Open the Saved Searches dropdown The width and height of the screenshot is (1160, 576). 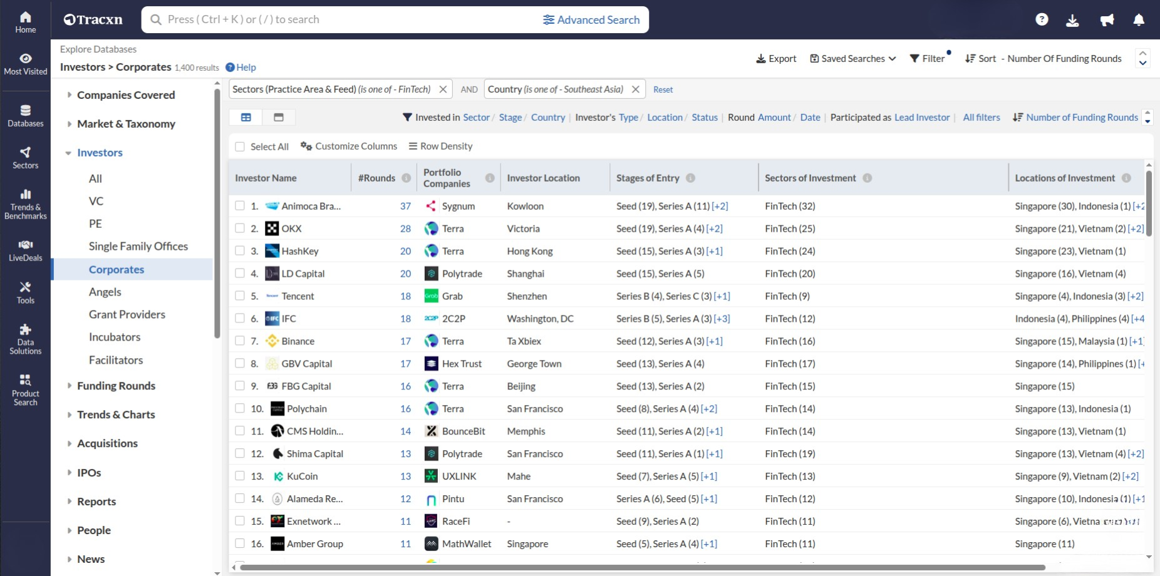click(852, 58)
